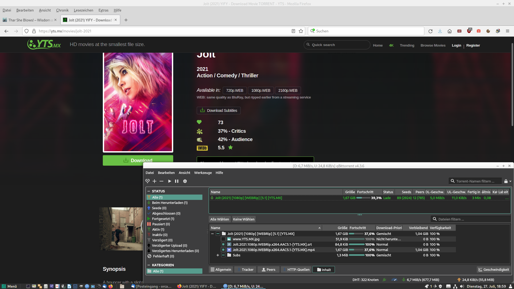The width and height of the screenshot is (514, 289).
Task: Switch to Allgemein tab
Action: click(221, 269)
